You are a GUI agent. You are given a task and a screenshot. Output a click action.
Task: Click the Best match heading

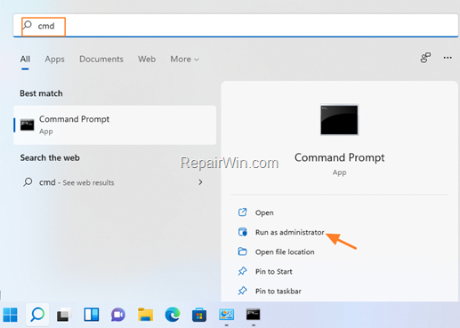tap(41, 93)
